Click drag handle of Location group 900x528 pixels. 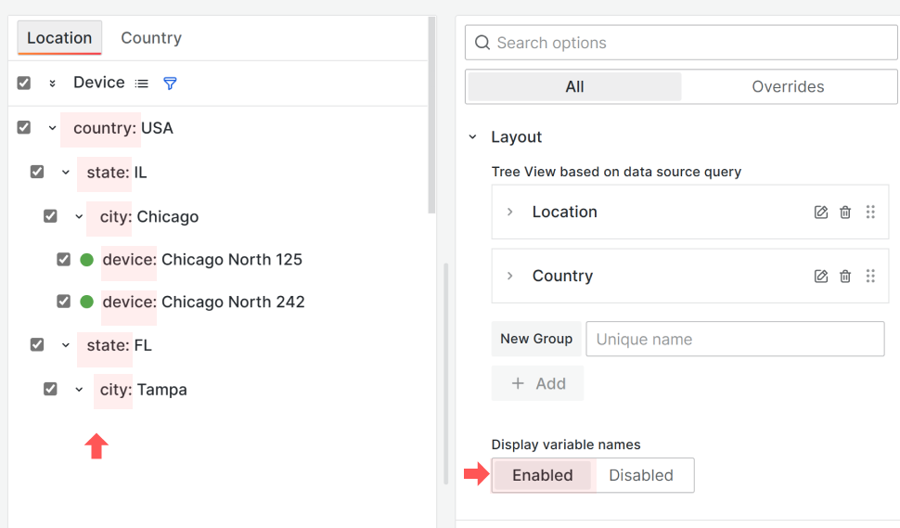coord(870,212)
